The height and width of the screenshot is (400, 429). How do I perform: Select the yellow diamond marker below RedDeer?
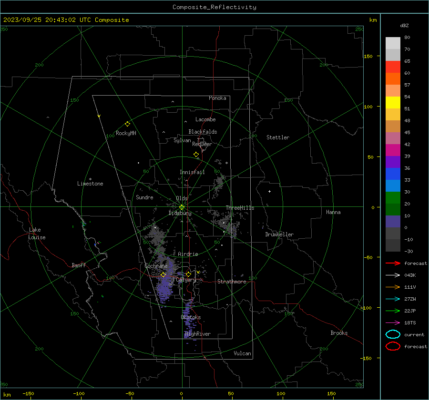click(196, 155)
